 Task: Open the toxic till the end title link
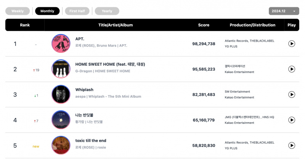(x=91, y=141)
